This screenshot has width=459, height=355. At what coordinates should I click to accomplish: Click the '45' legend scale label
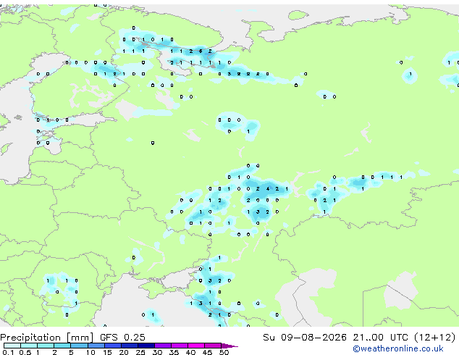coord(207,352)
